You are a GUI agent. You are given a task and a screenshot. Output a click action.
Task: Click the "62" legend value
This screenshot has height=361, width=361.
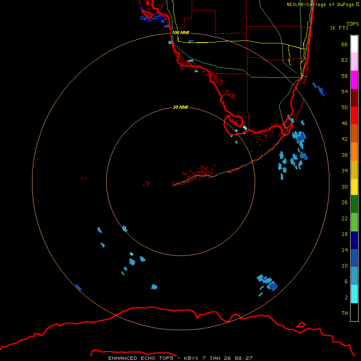(x=345, y=60)
